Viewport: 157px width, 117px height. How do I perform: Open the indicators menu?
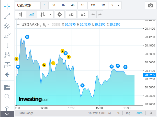point(71,14)
